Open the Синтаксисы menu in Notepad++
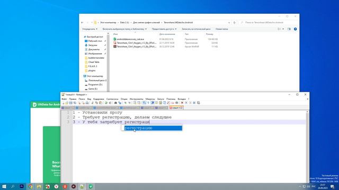The image size is (339, 190). [x=112, y=99]
